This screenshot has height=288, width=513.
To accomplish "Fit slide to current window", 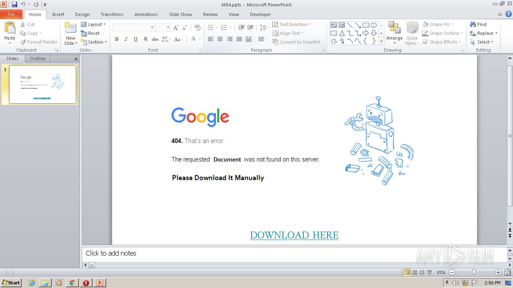I will click(507, 272).
